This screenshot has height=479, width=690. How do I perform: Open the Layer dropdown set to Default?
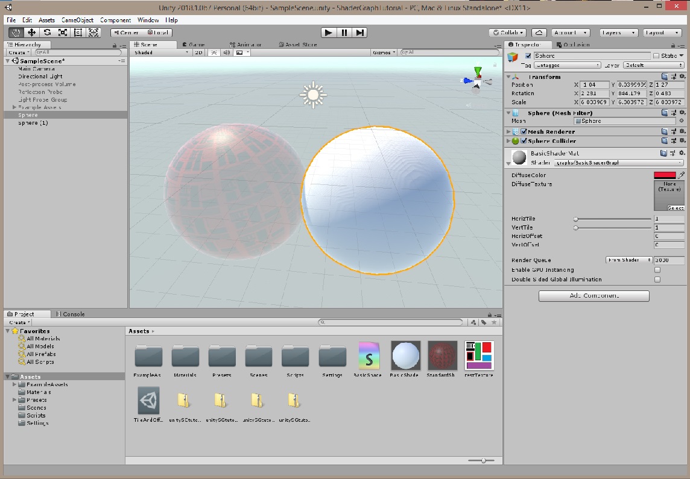(654, 64)
